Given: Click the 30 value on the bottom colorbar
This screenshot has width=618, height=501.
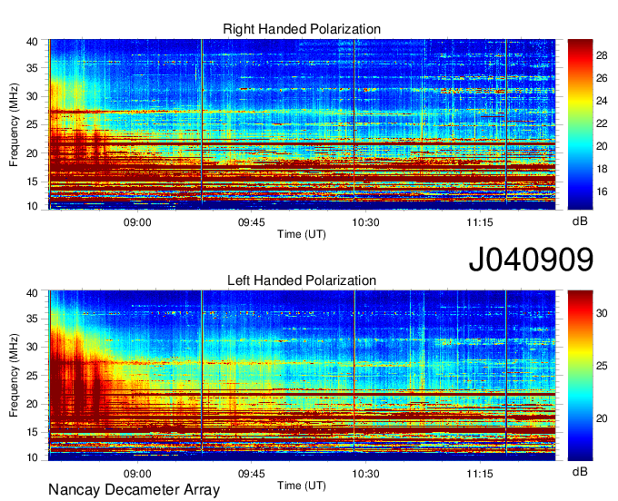Looking at the screenshot, I should tap(602, 313).
